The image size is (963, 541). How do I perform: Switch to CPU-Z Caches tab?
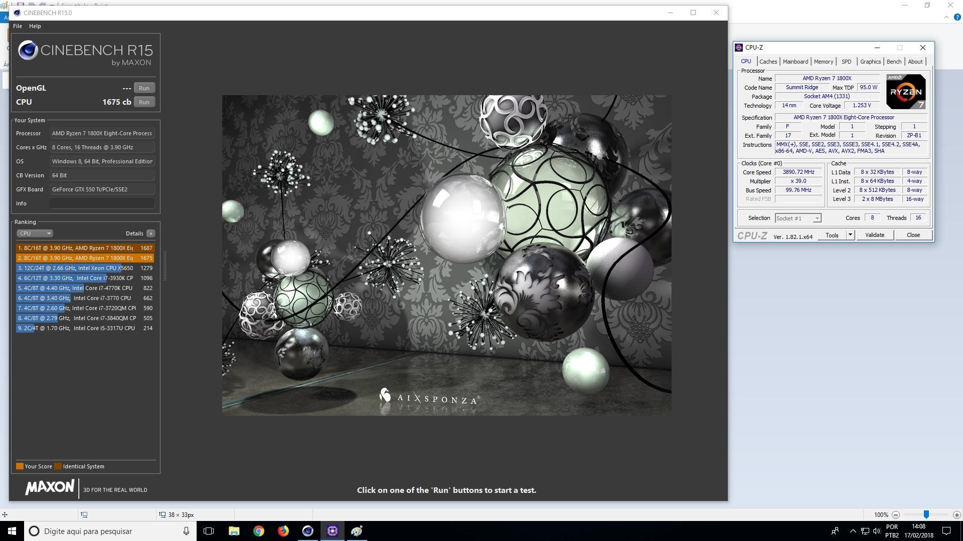[x=768, y=62]
